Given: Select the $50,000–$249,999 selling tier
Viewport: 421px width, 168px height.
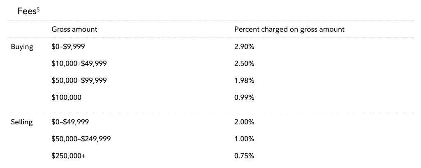Looking at the screenshot, I should (81, 139).
